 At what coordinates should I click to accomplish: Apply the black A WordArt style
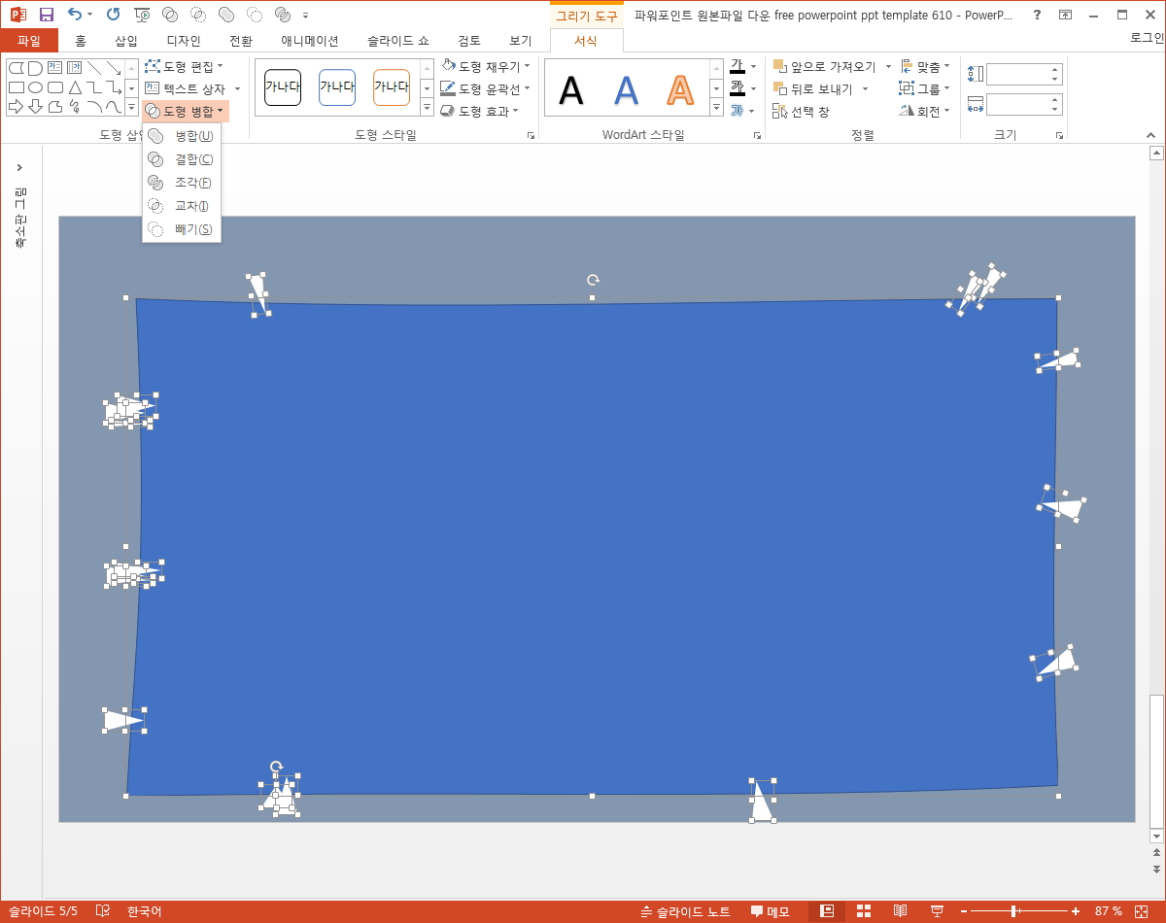pos(571,89)
